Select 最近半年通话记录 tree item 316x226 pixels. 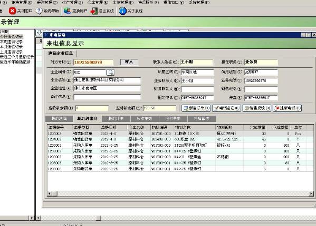click(x=15, y=62)
